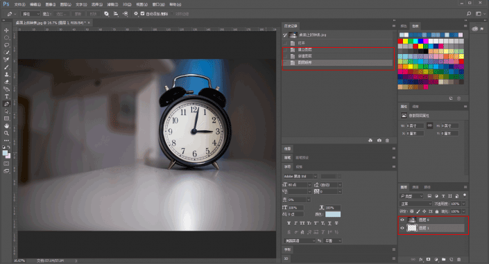Viewport: 489px width, 264px height.
Task: Select the Move tool in toolbar
Action: (6, 30)
